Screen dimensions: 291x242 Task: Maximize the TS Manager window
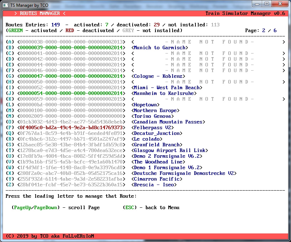pyautogui.click(x=267, y=4)
